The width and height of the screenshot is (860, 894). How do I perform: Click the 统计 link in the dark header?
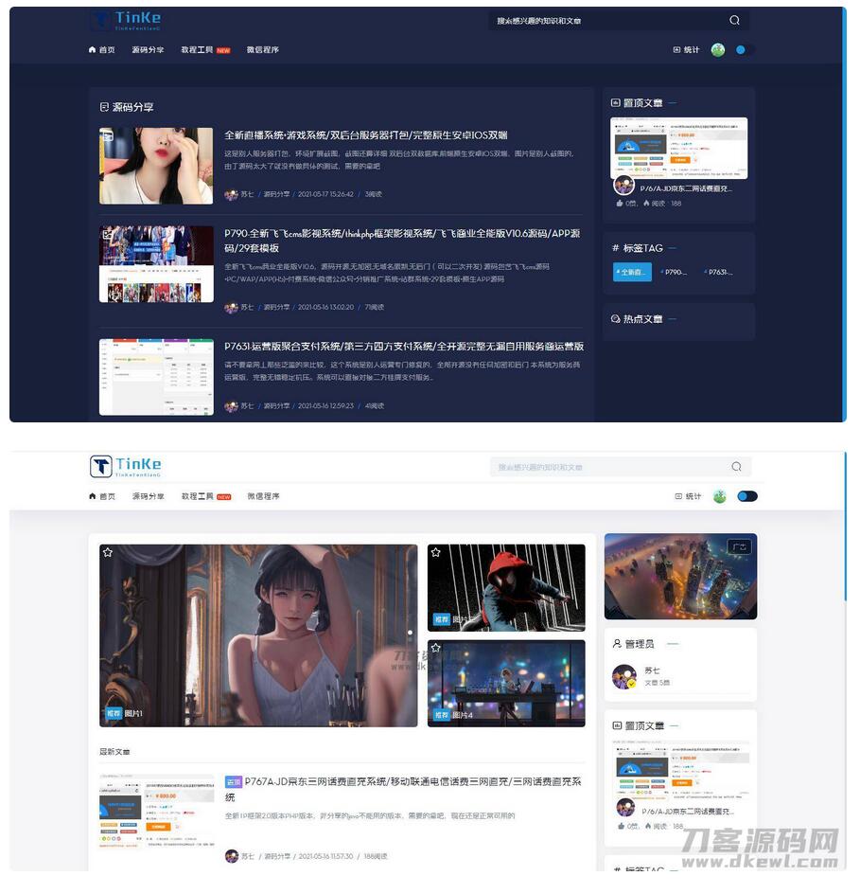pos(686,49)
